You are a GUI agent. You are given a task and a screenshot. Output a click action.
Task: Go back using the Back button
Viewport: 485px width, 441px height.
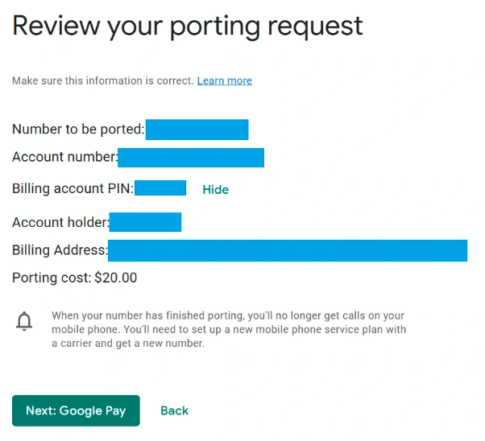click(x=174, y=410)
